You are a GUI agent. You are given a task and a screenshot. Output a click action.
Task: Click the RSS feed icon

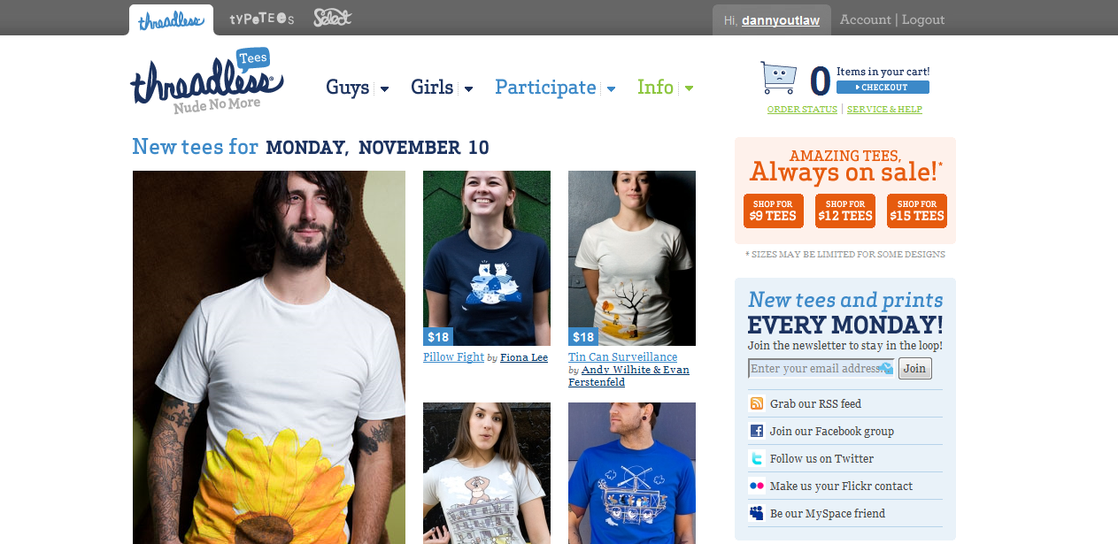pyautogui.click(x=757, y=403)
